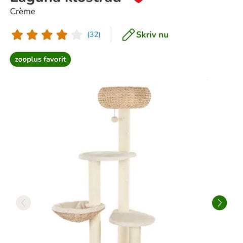Click the hanging pom-pom toy in the image
This screenshot has width=243, height=243.
[114, 119]
